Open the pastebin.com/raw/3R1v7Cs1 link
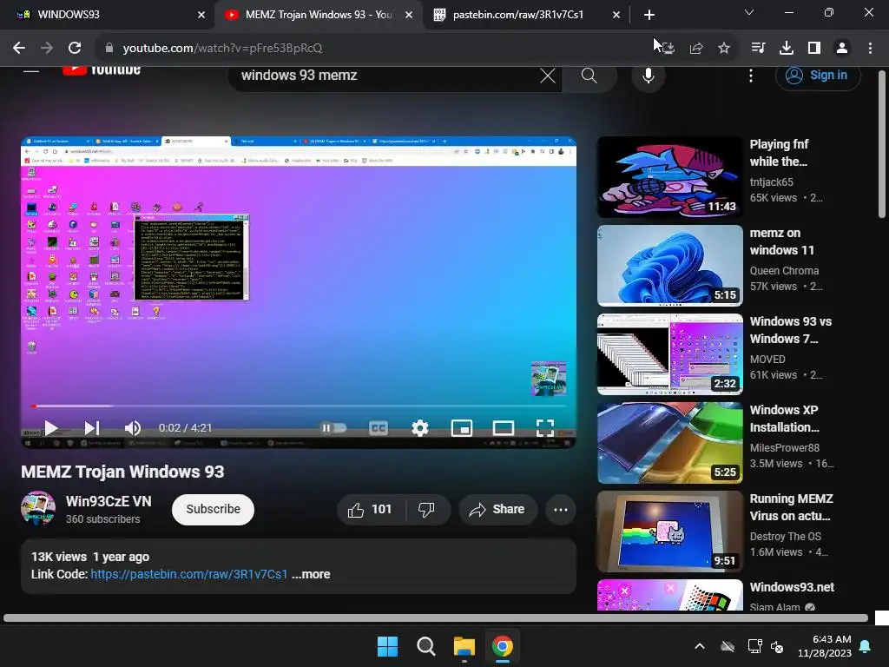 click(188, 574)
